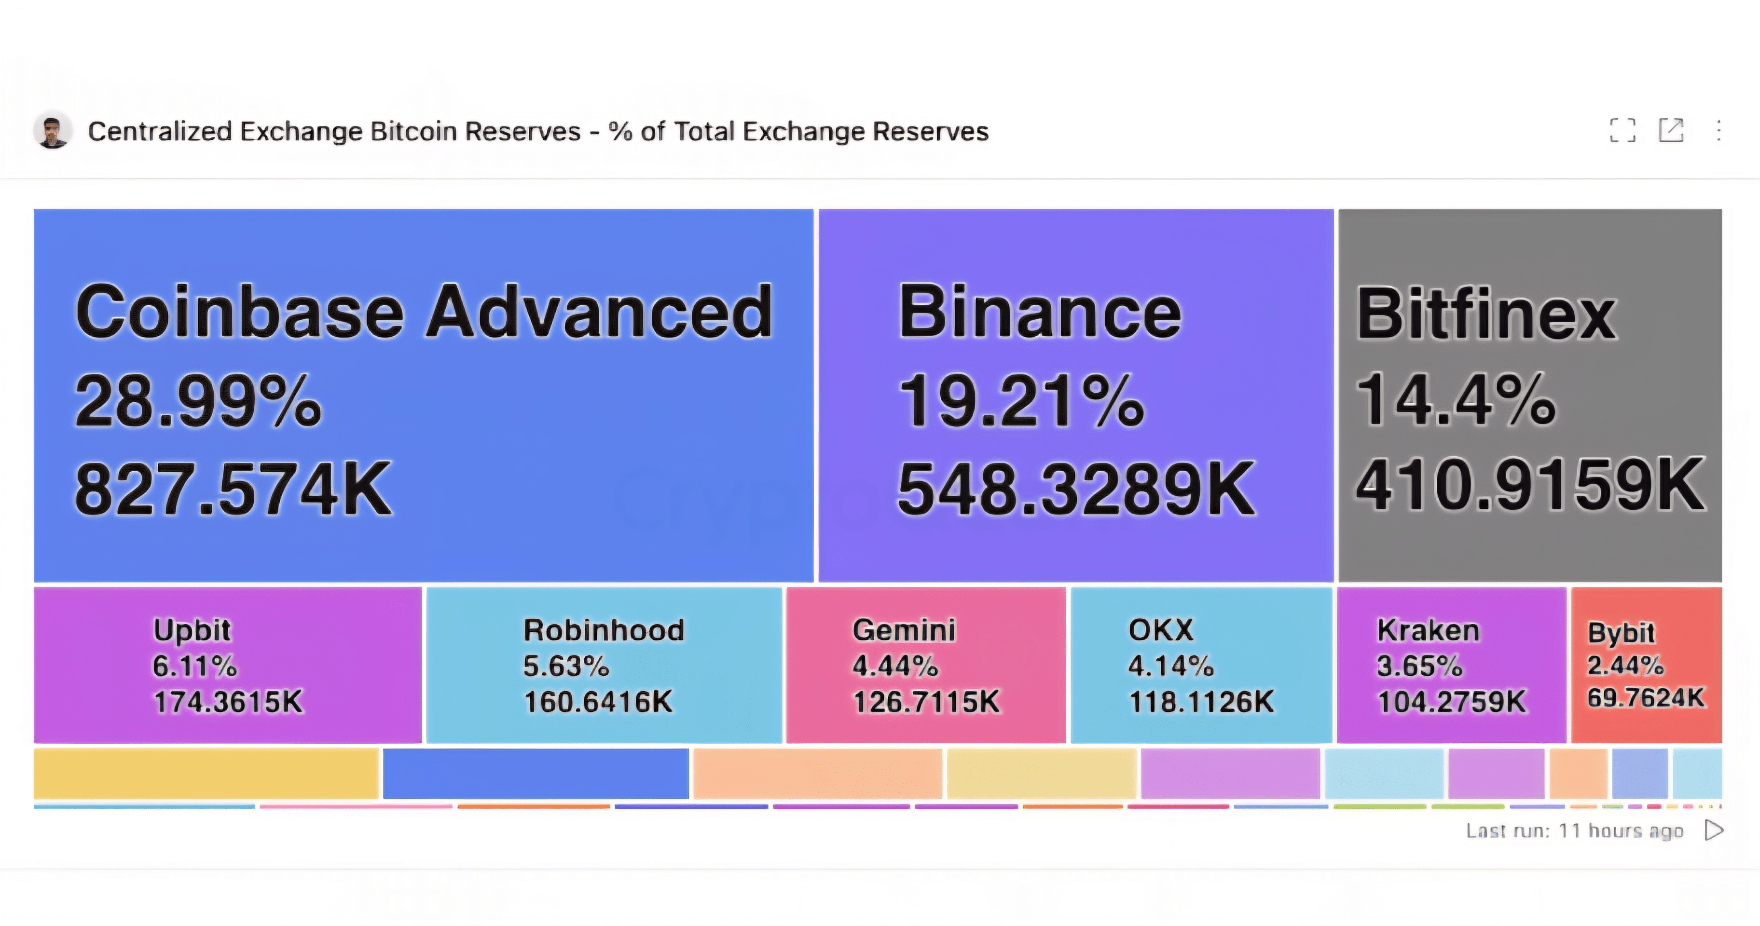Click the OKX treemap tile
1760x926 pixels.
(1201, 665)
